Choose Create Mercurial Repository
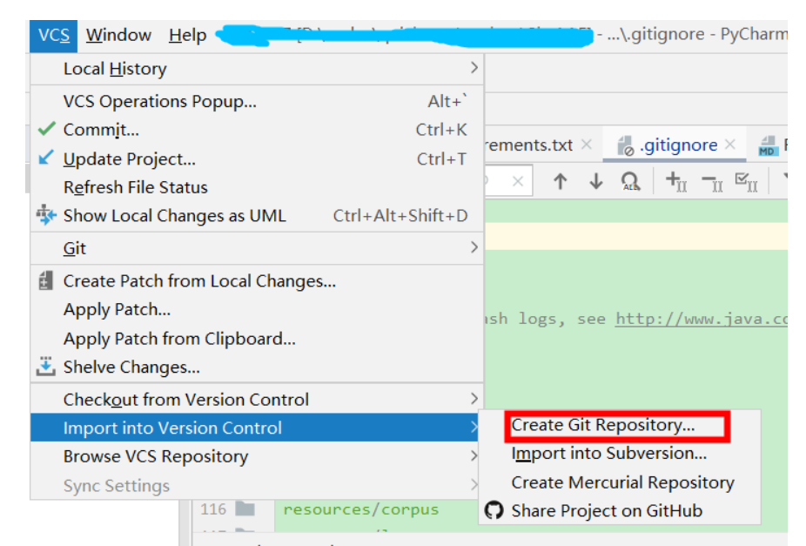Screen dimensions: 806x546 tap(619, 482)
